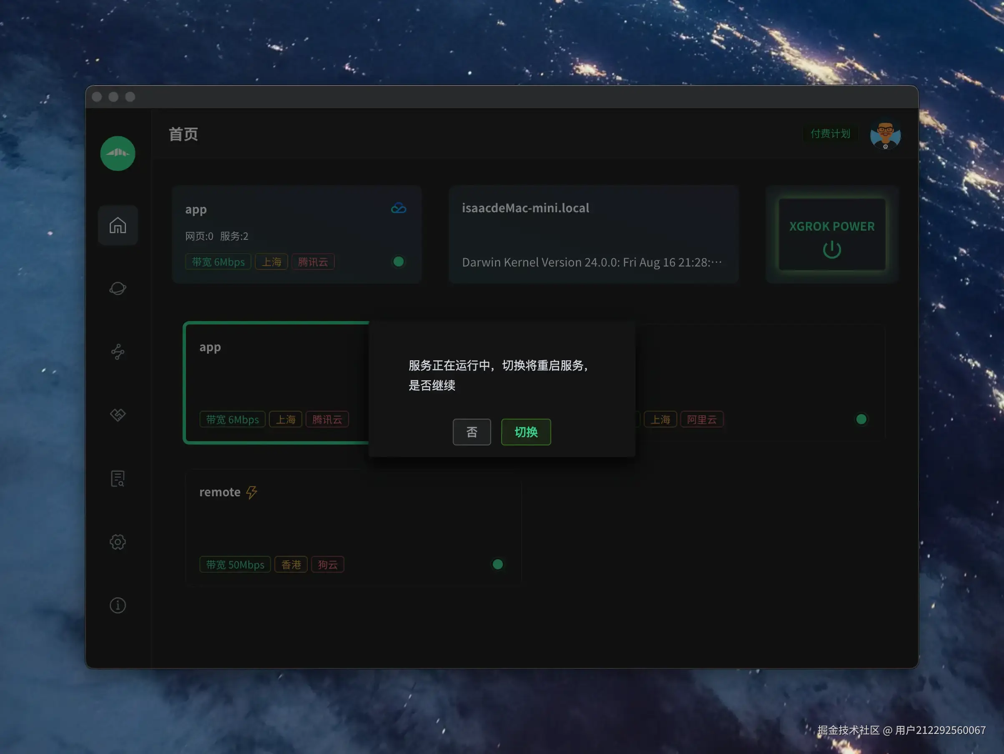Open the handshake sidebar icon
This screenshot has width=1004, height=754.
click(118, 415)
